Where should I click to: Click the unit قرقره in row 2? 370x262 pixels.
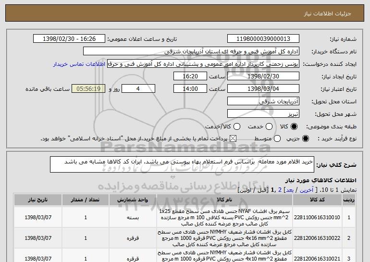point(133,238)
